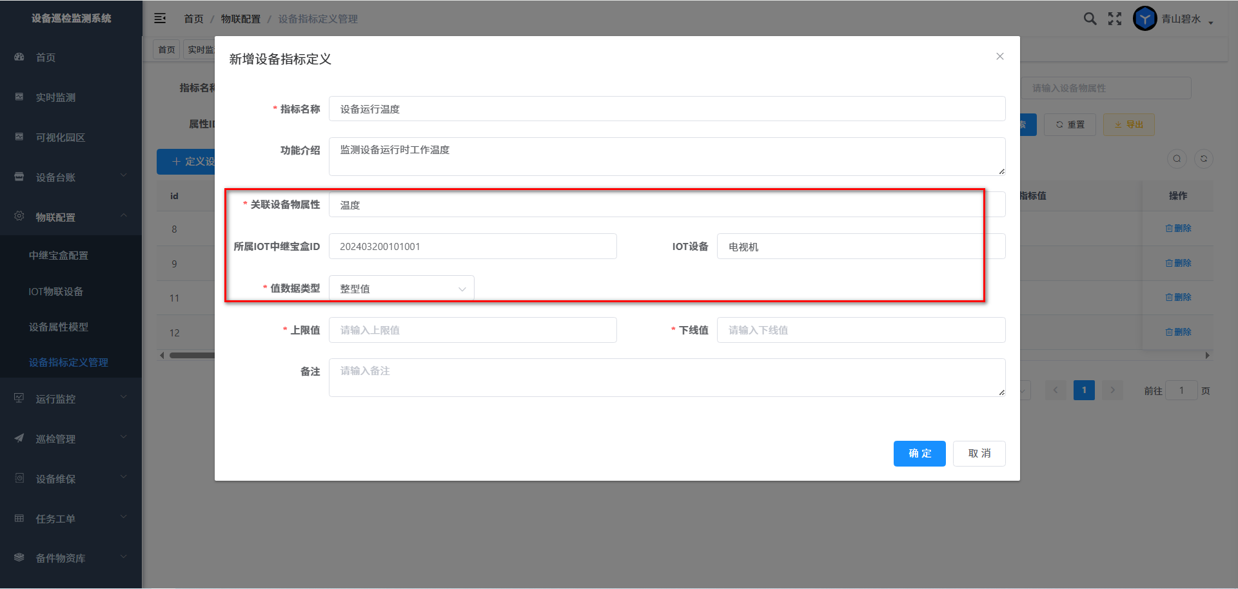Click 巡检管理 paper plane icon
This screenshot has width=1238, height=589.
tap(19, 439)
